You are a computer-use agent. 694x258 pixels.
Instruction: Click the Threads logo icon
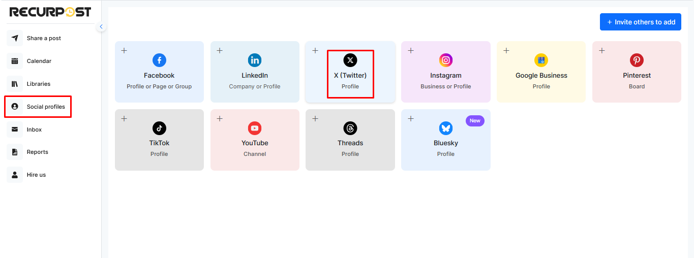click(x=350, y=128)
